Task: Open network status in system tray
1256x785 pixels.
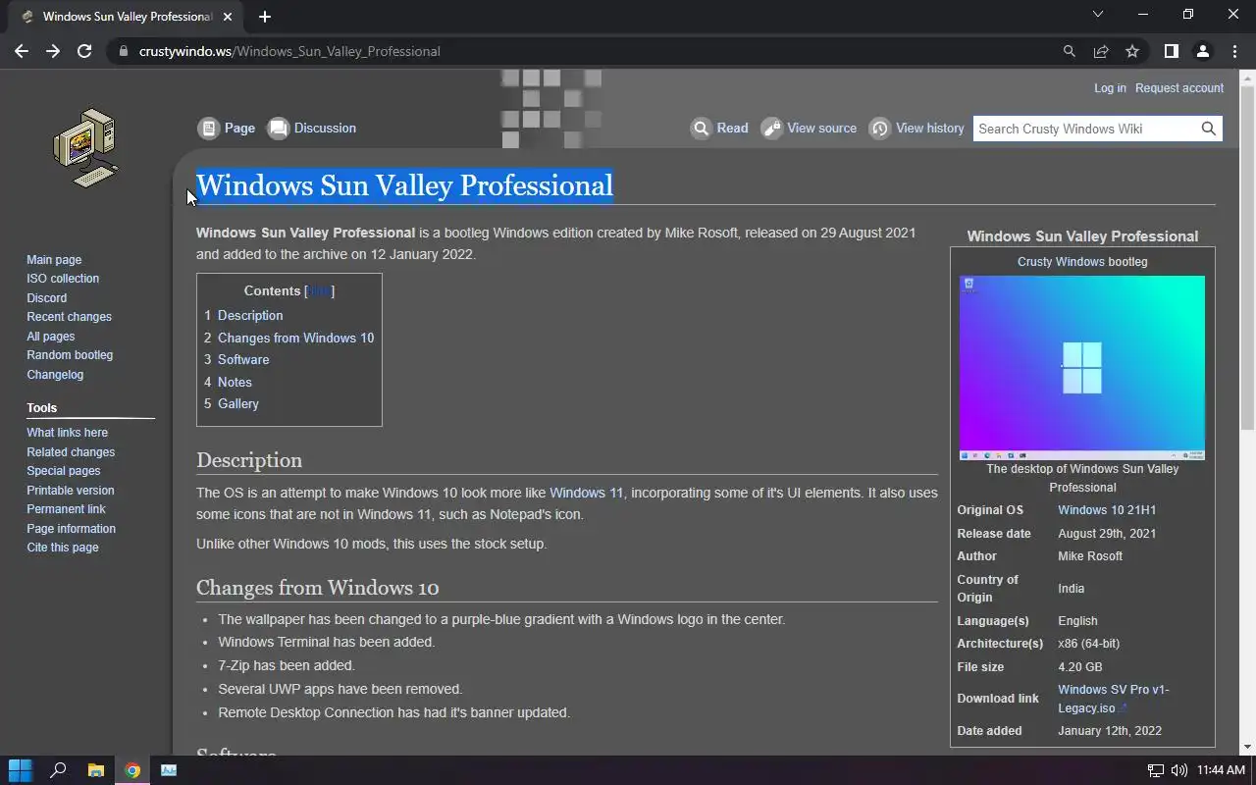Action: pyautogui.click(x=1156, y=770)
